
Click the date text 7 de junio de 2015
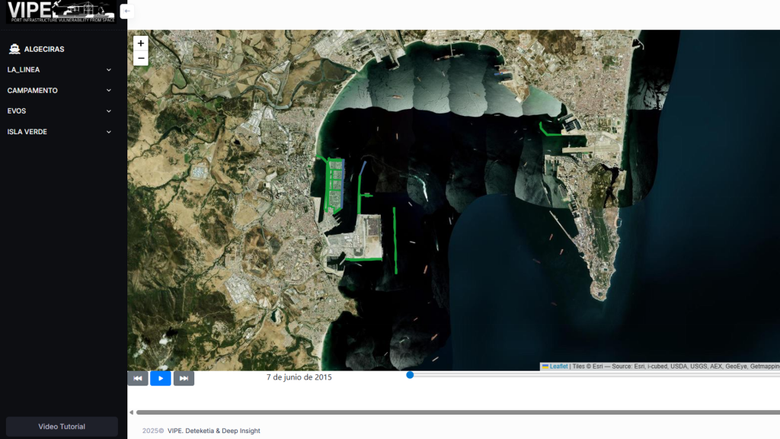pyautogui.click(x=299, y=377)
